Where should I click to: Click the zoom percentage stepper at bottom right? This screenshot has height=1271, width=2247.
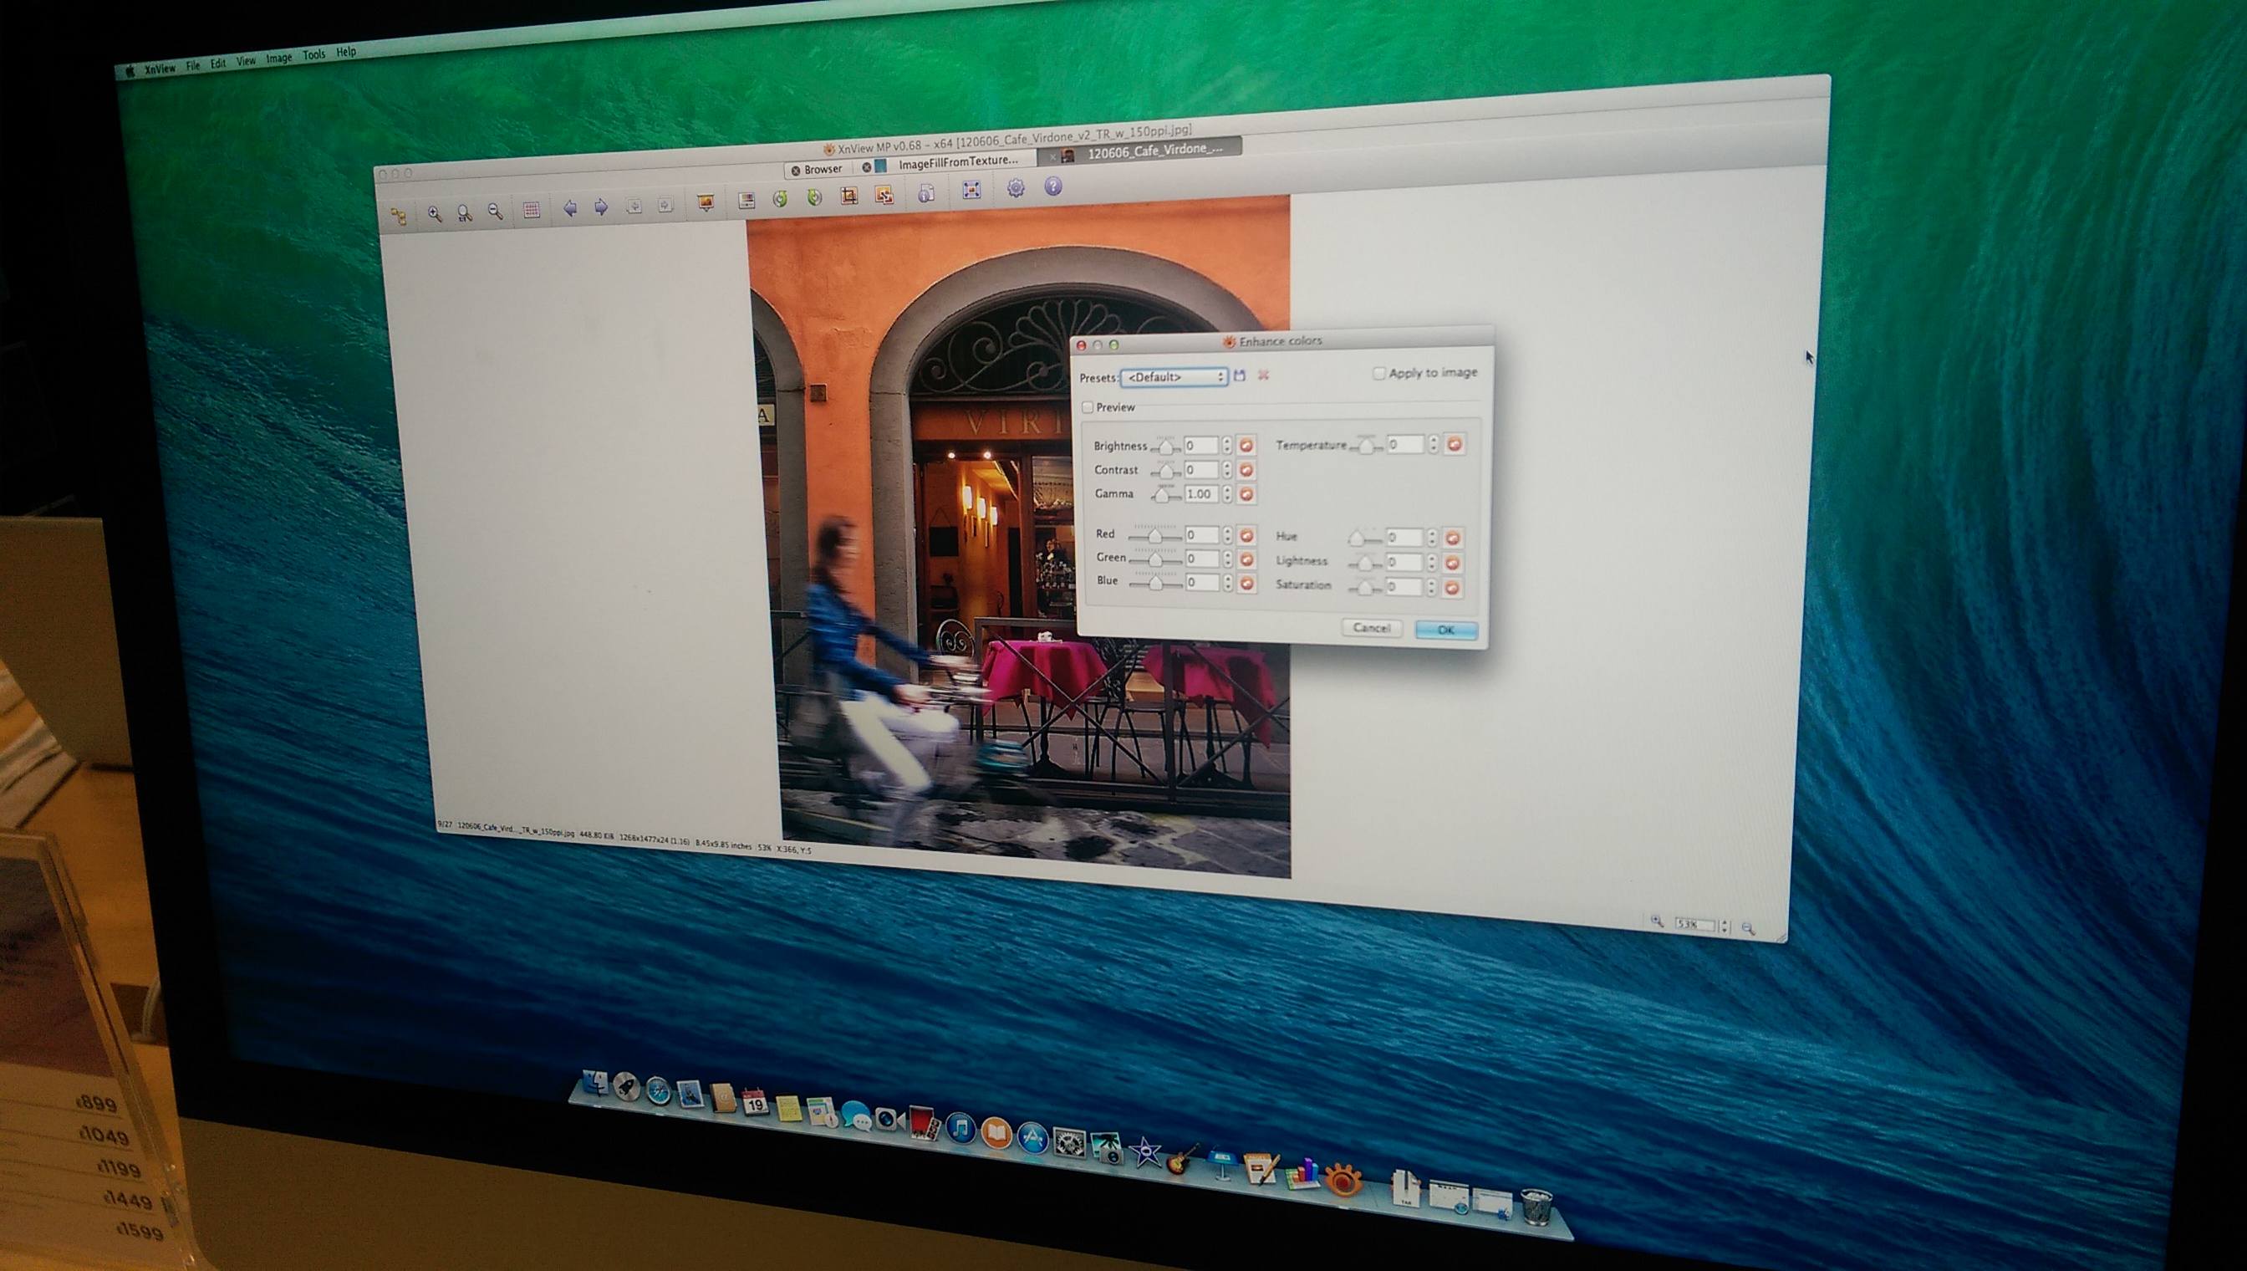pyautogui.click(x=1724, y=926)
